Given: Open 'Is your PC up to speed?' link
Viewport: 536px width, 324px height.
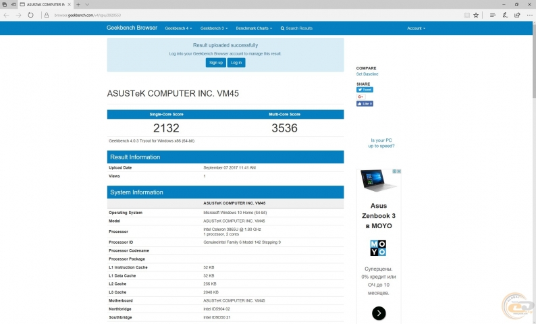Looking at the screenshot, I should pos(381,143).
